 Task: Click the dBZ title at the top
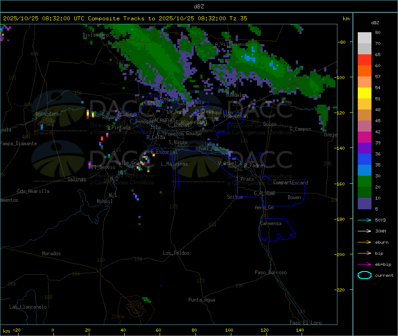pos(199,7)
